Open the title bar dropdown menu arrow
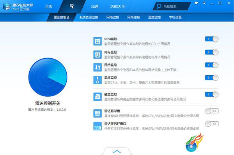The image size is (234, 155). pos(204,3)
